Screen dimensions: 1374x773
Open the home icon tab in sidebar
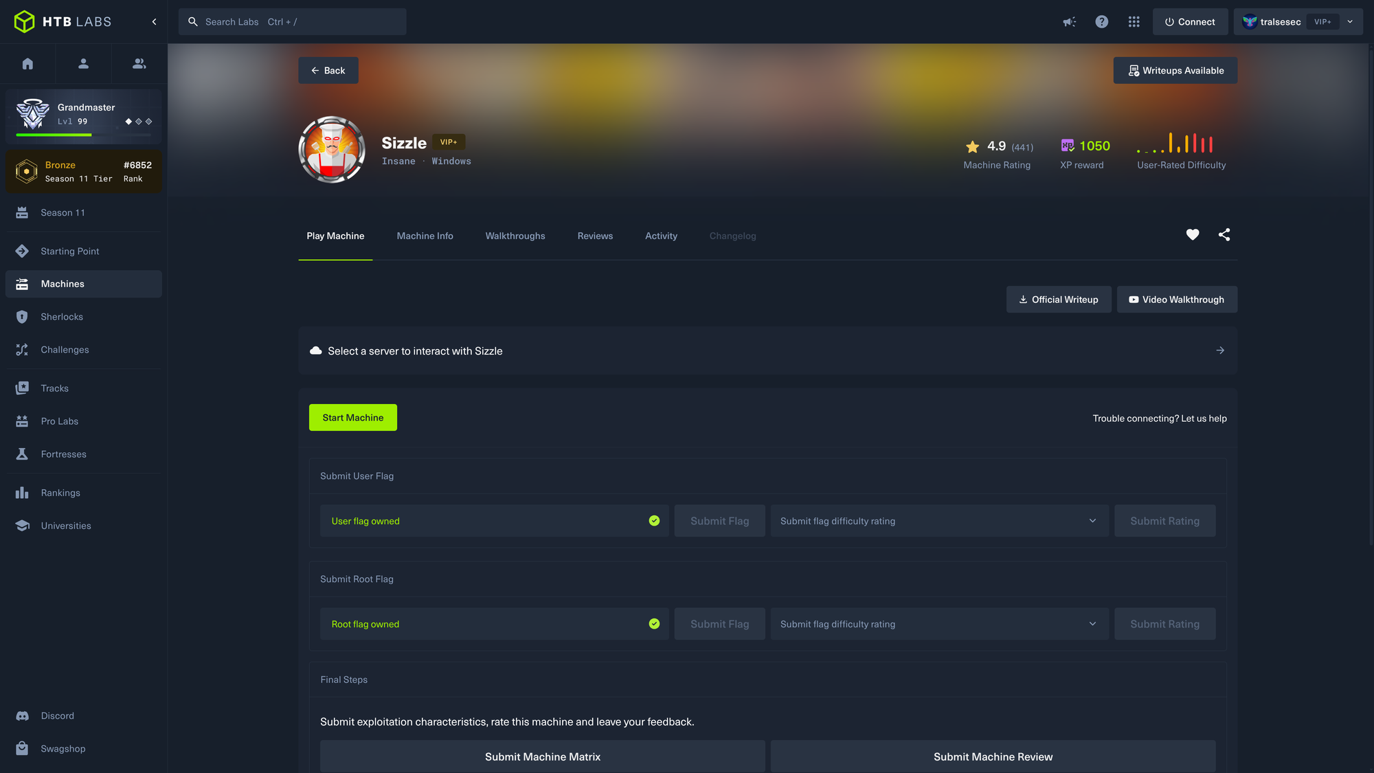pyautogui.click(x=27, y=64)
